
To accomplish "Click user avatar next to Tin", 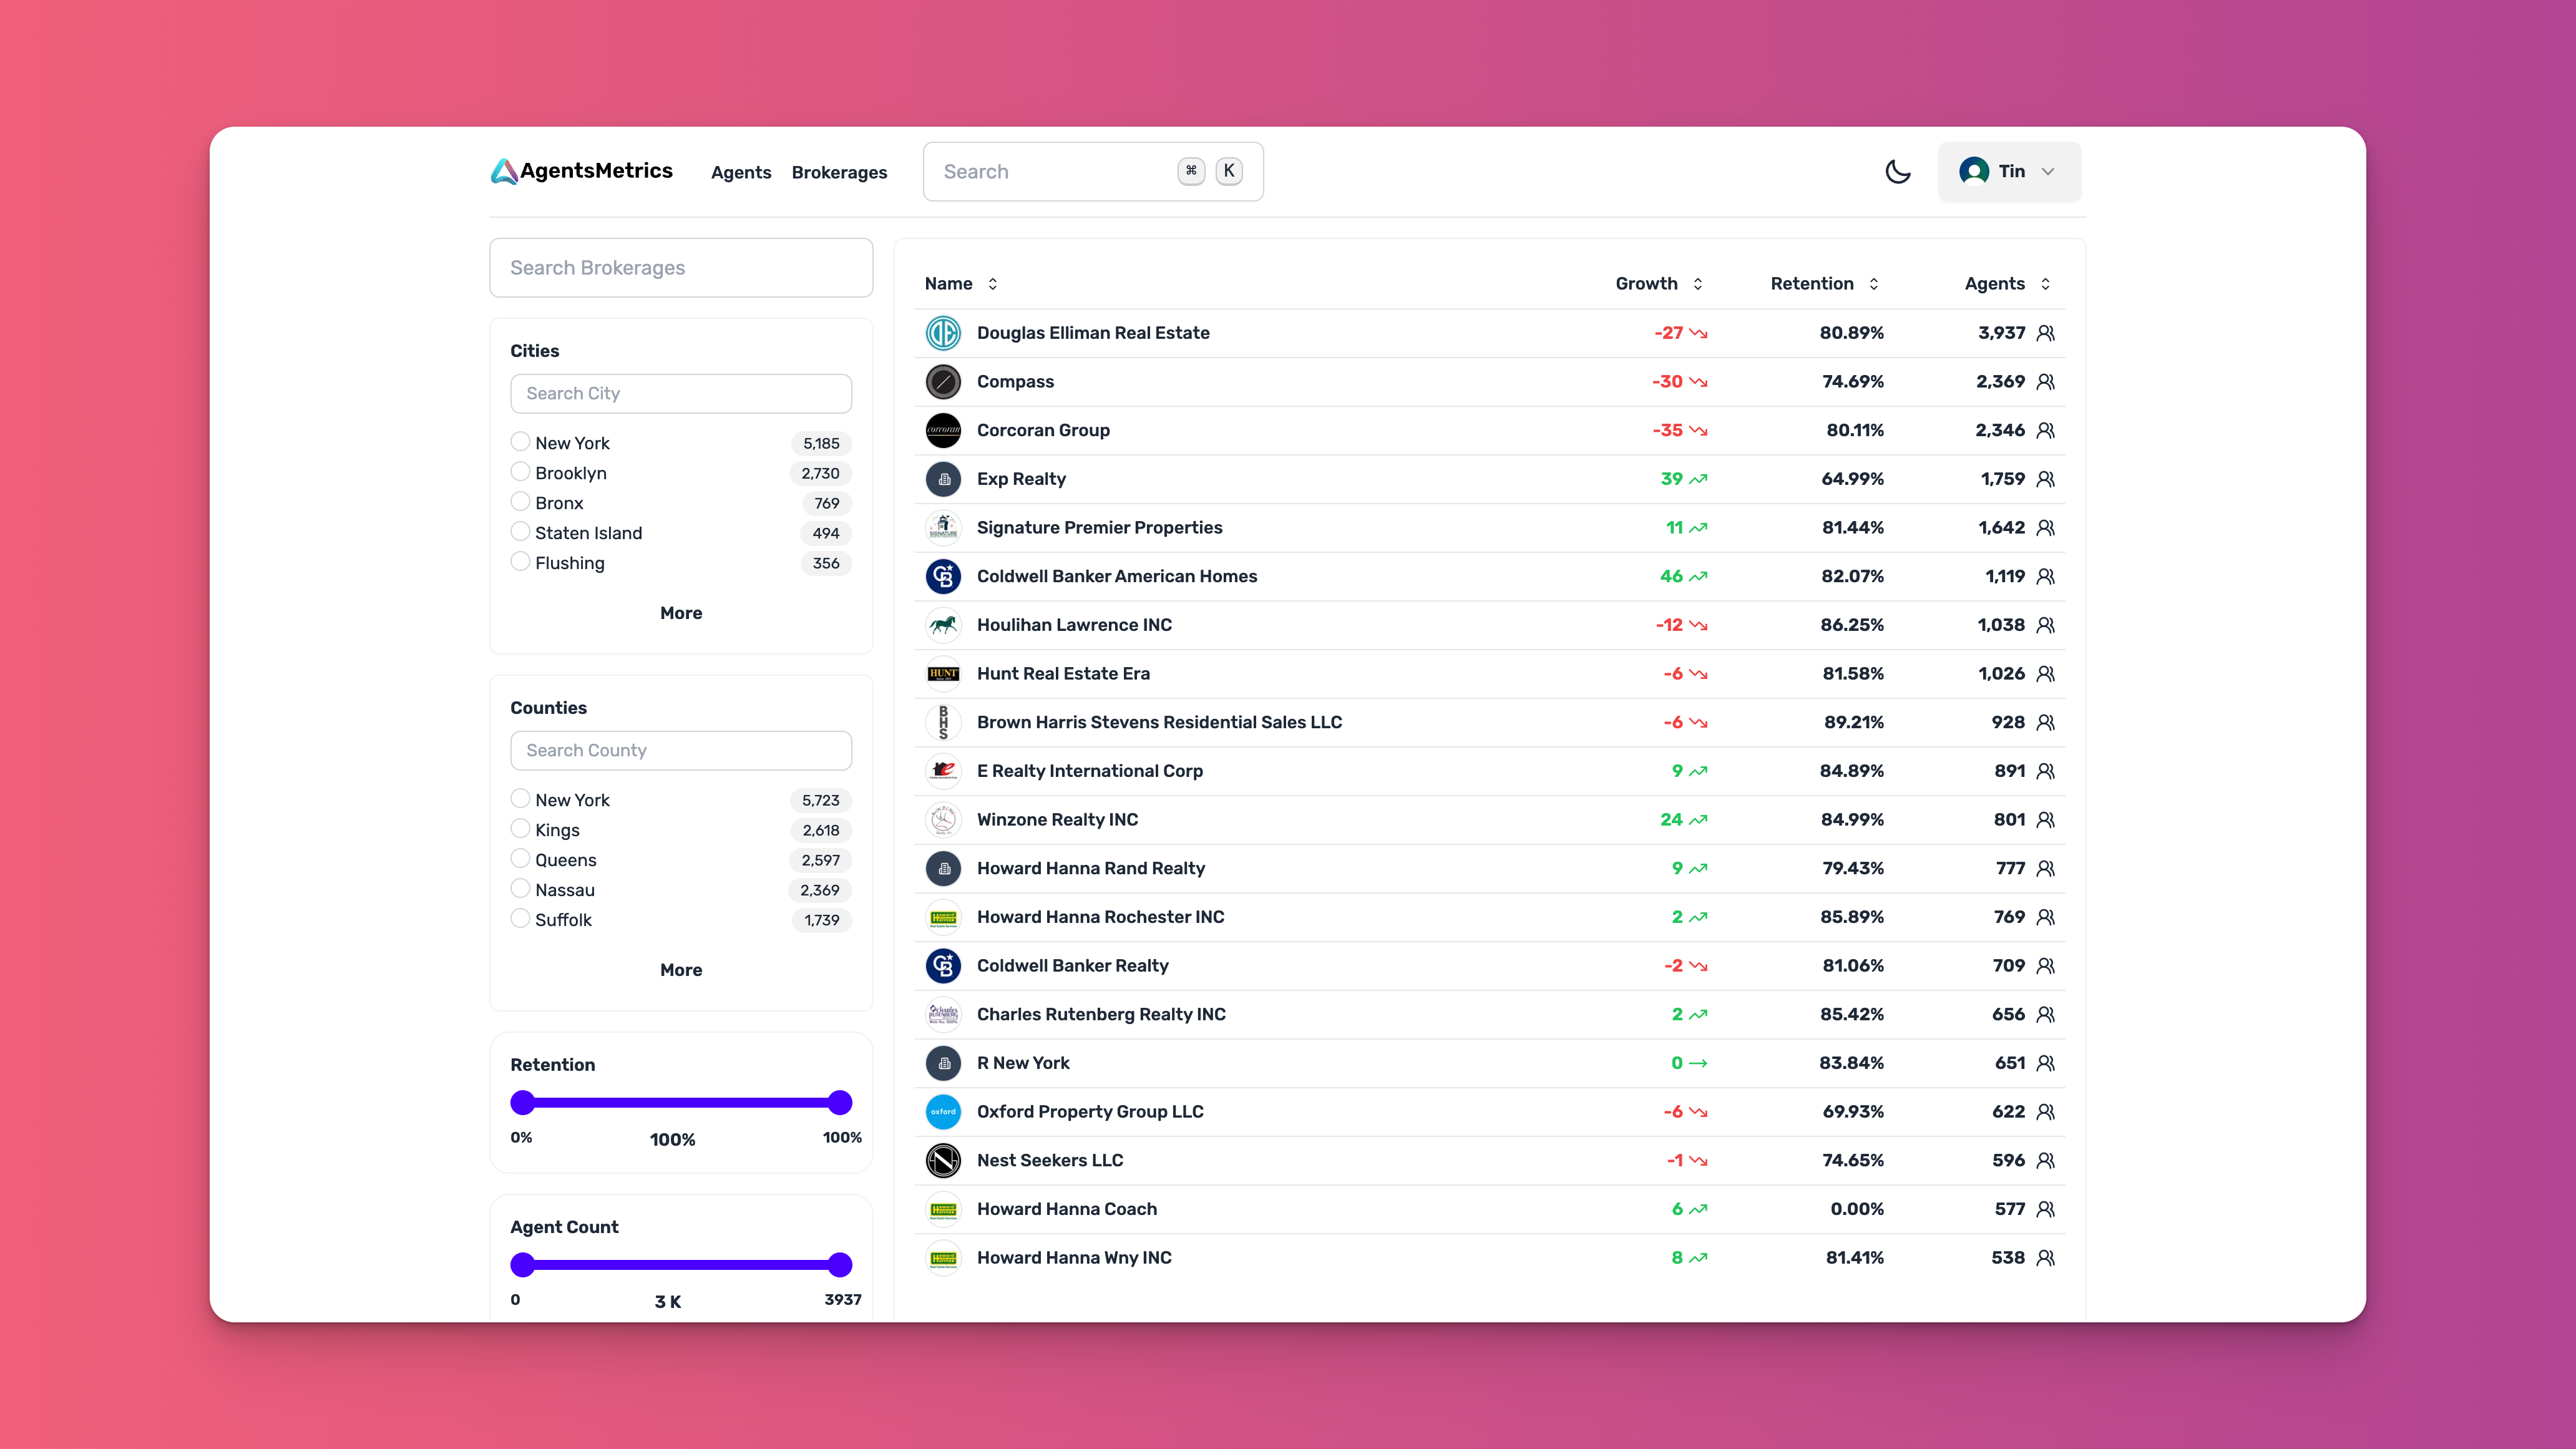I will click(x=1973, y=172).
